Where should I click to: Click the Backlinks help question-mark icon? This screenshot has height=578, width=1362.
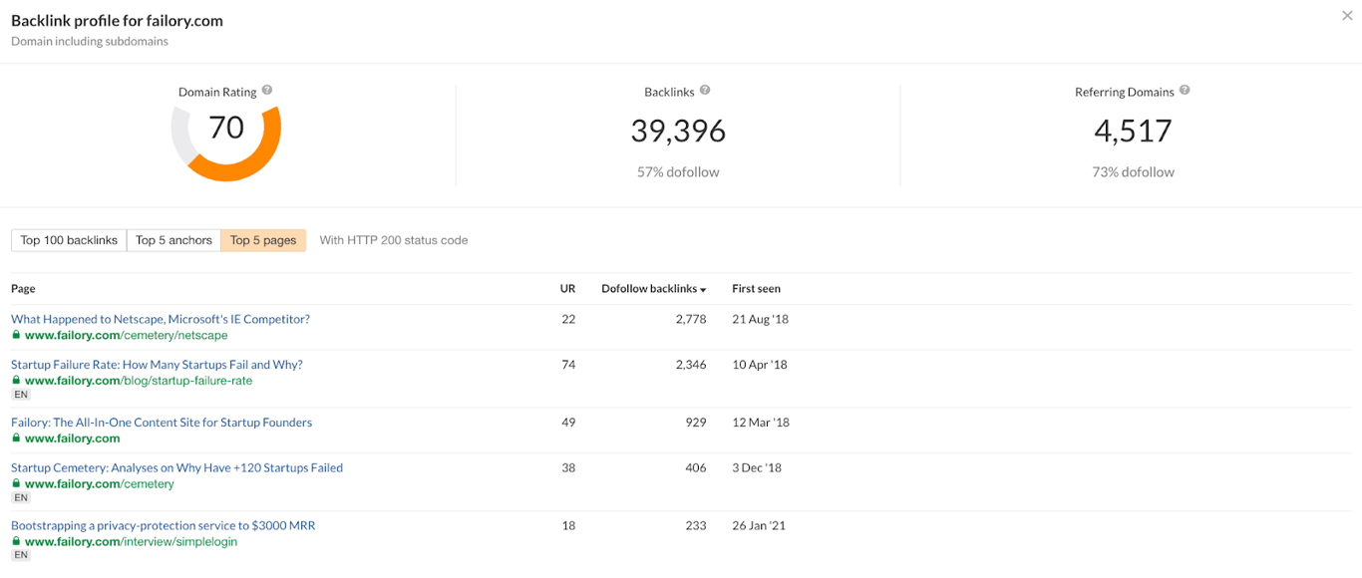point(705,91)
